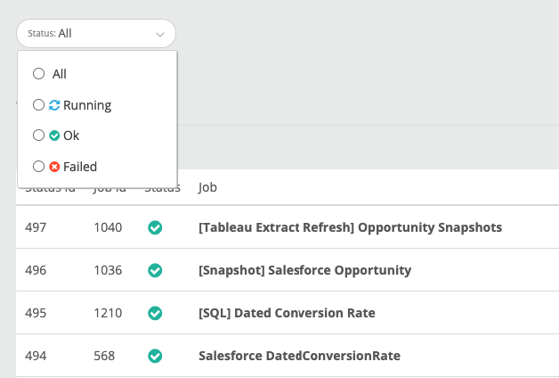The width and height of the screenshot is (559, 378).
Task: Choose the Failed option label
Action: tap(80, 167)
